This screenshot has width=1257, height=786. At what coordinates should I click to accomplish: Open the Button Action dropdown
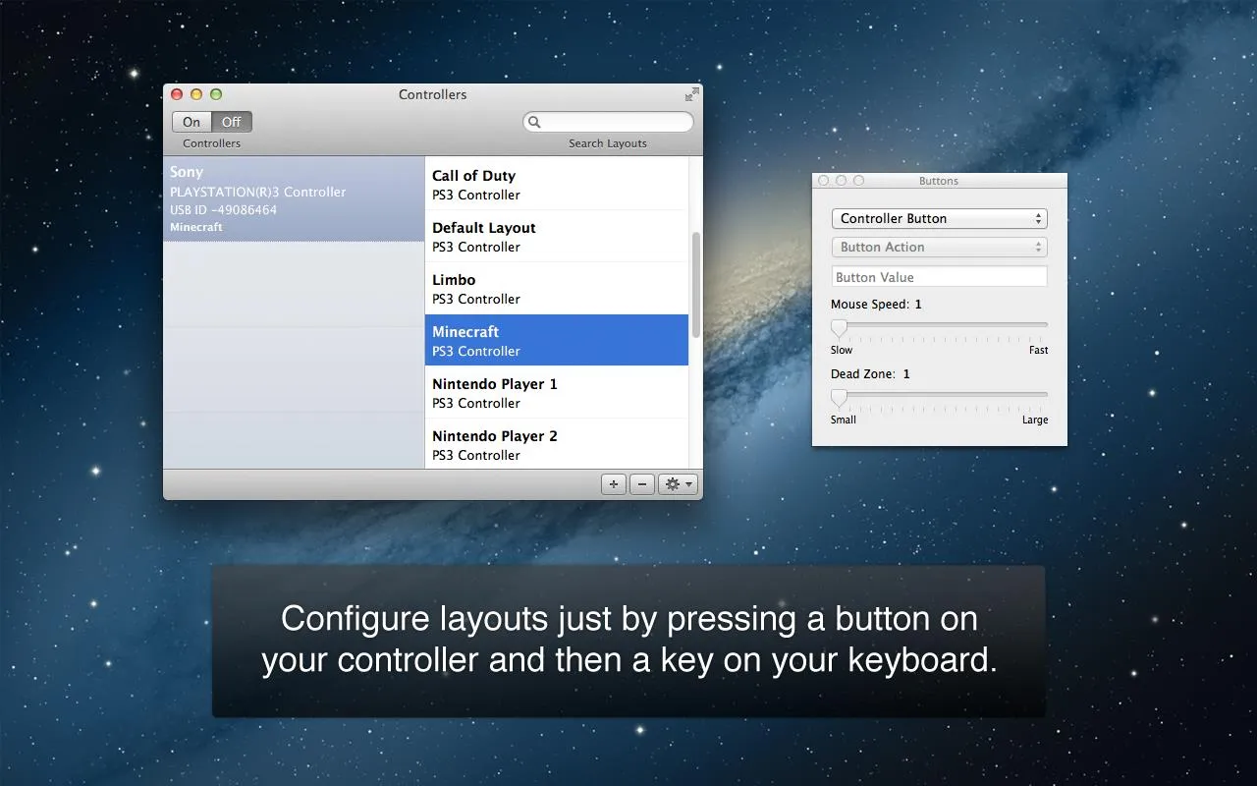click(x=938, y=247)
